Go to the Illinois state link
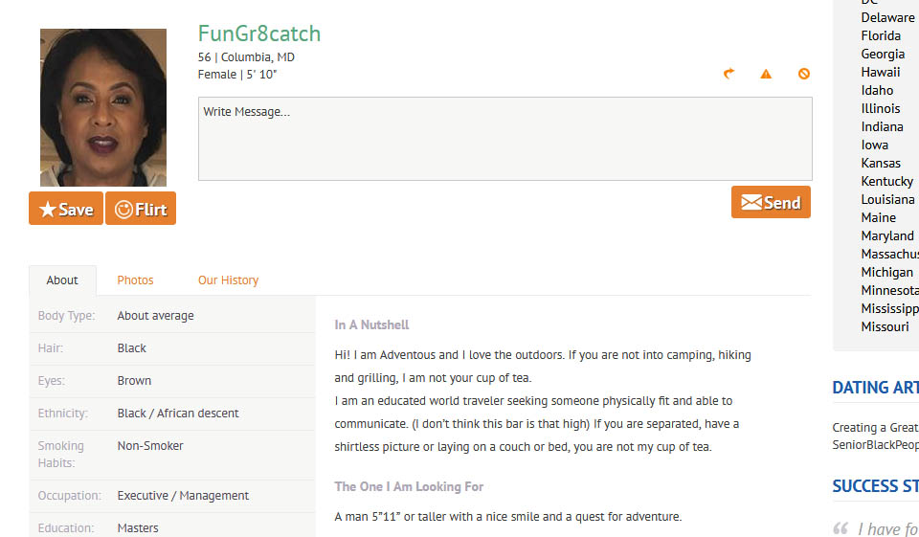This screenshot has width=919, height=537. pyautogui.click(x=880, y=108)
